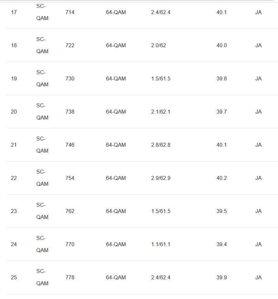Image resolution: width=278 pixels, height=299 pixels.
Task: Click channel number 17 cell
Action: [x=14, y=12]
